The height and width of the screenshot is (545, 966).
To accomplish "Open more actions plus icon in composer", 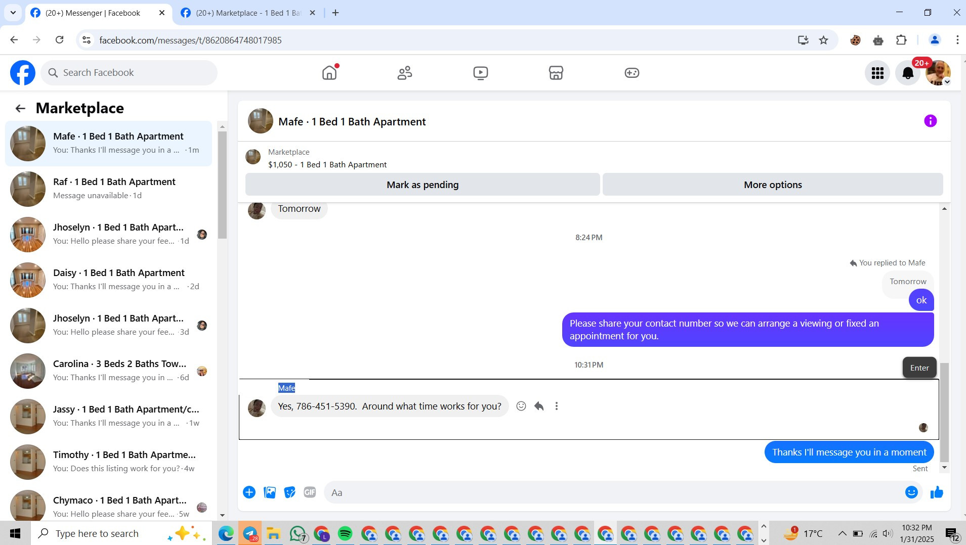I will 249,492.
